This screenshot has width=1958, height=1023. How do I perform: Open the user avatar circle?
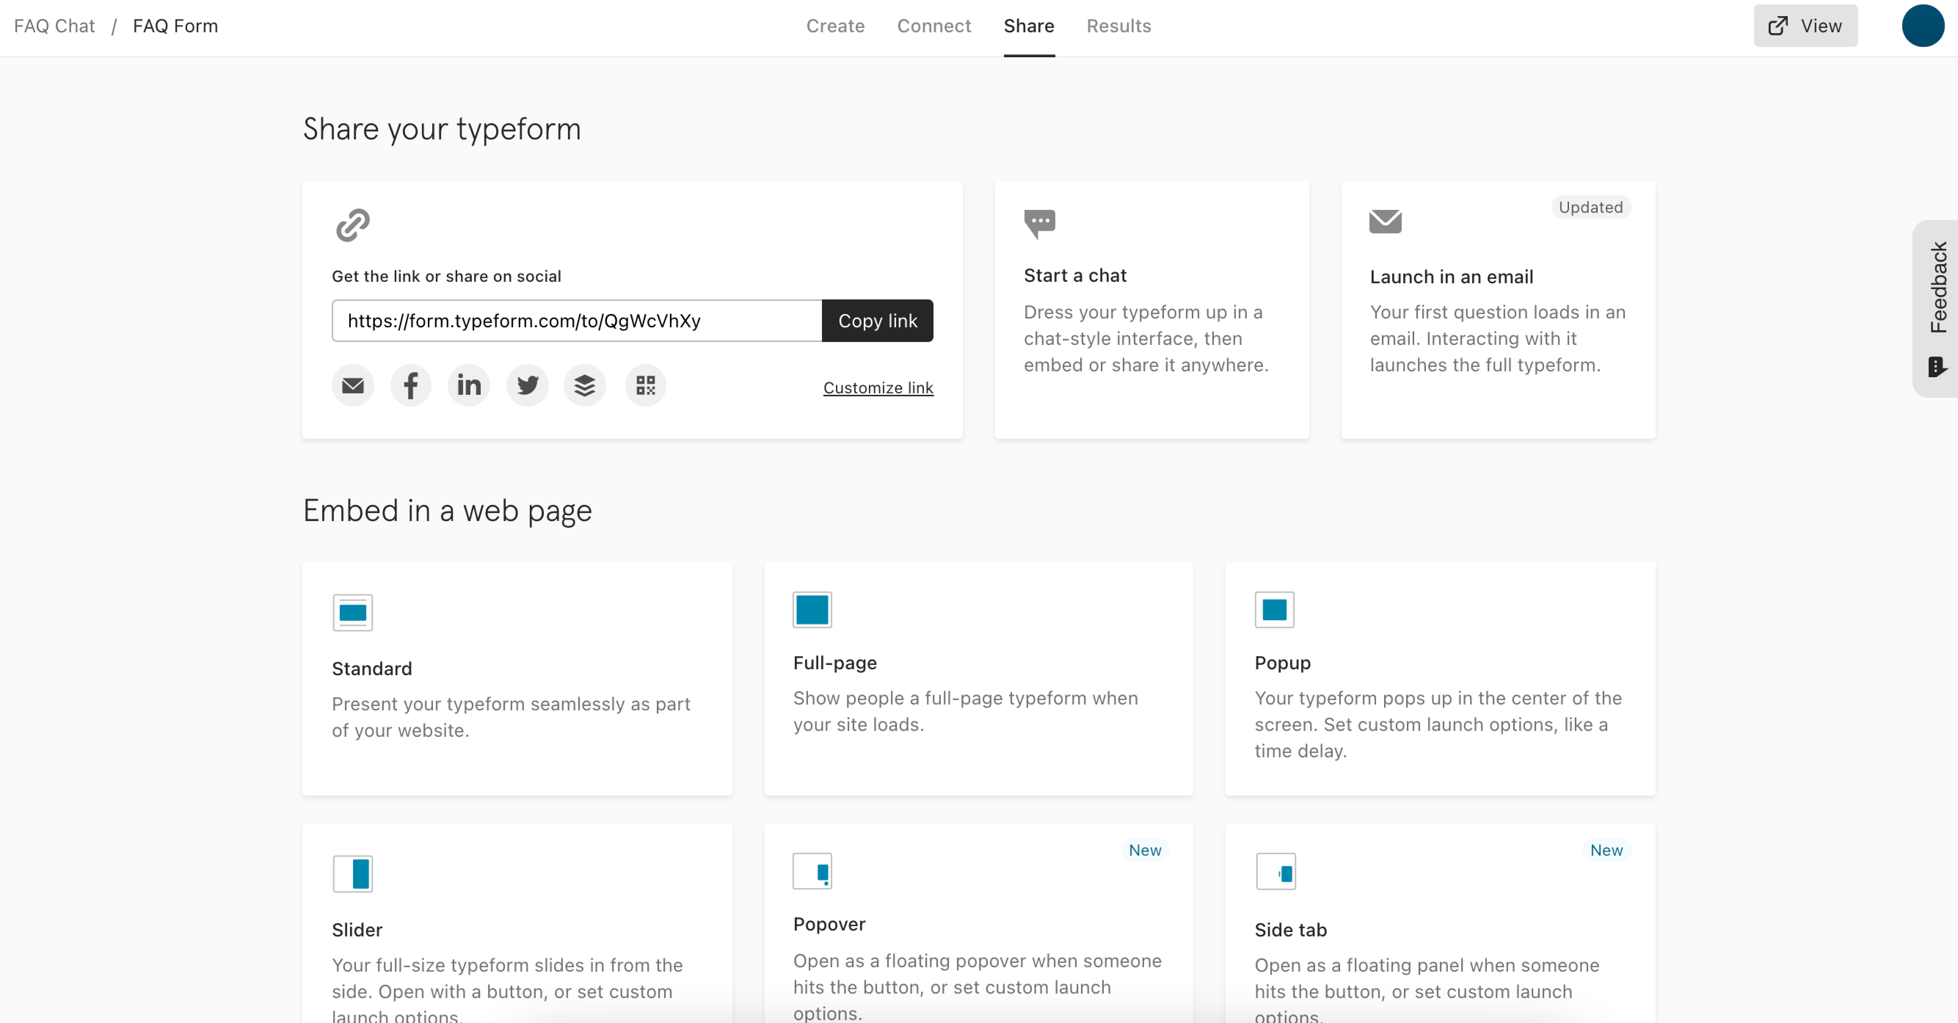click(x=1922, y=26)
